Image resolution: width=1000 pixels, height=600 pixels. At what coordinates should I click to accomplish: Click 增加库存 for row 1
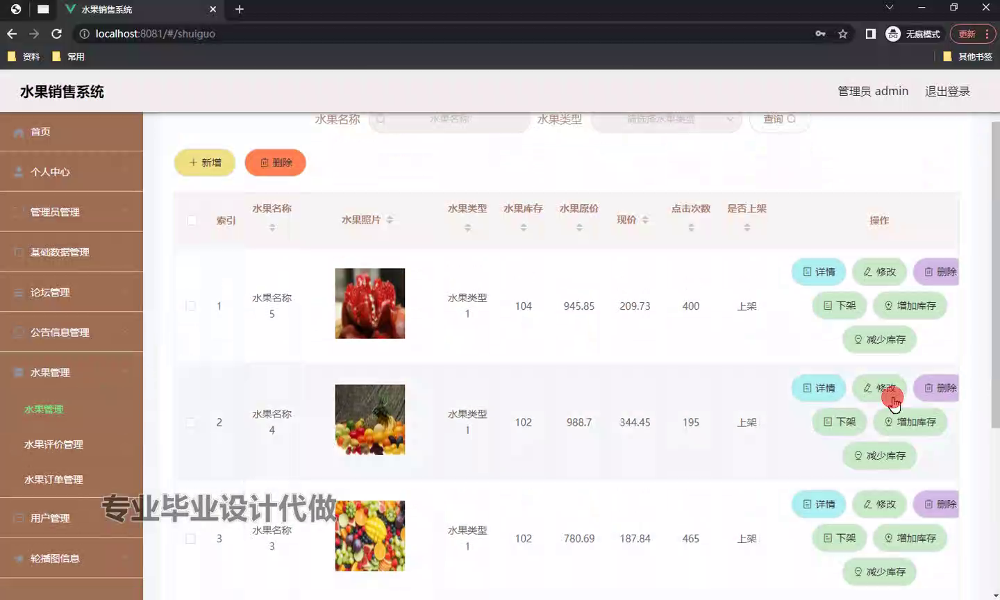click(910, 306)
